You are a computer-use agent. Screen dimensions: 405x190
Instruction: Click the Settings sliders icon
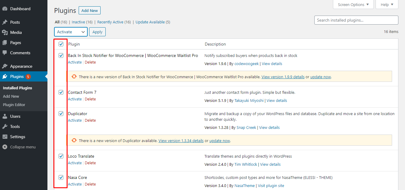point(5,137)
